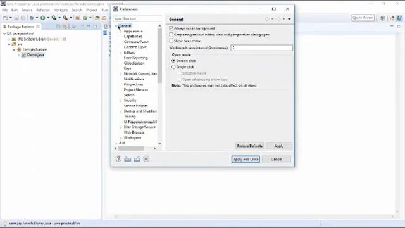Expand the Ant preferences node
The image size is (405, 228).
pos(116,143)
